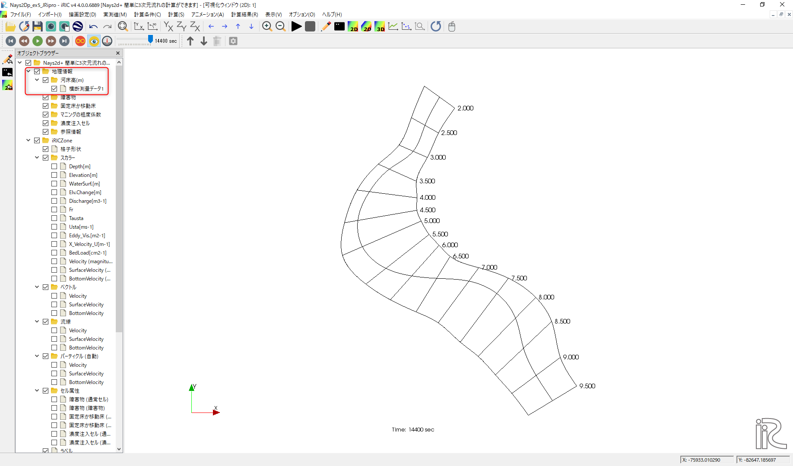Toggle the 格子形状 checkbox

pyautogui.click(x=46, y=149)
